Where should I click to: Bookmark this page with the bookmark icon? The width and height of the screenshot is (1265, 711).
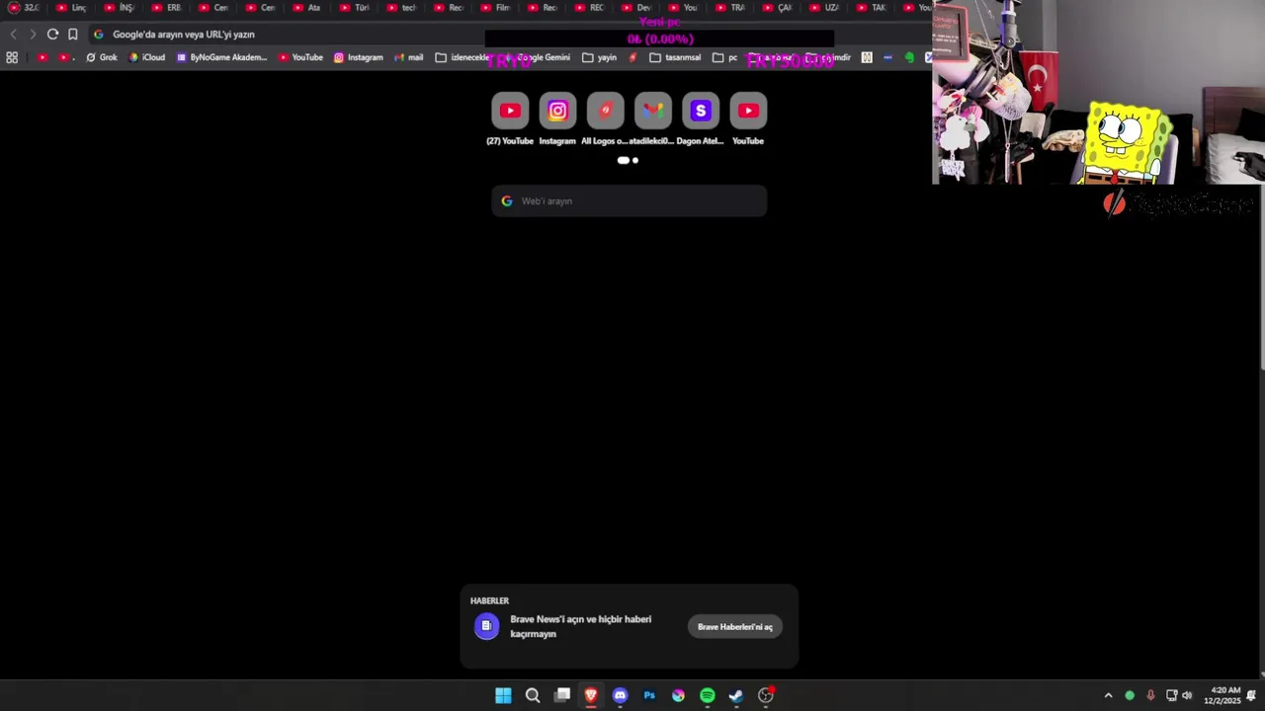coord(73,34)
